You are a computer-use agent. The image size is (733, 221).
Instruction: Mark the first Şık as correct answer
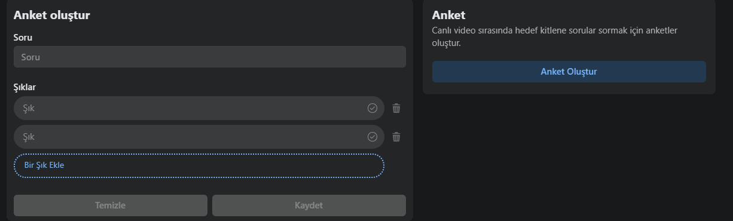[372, 108]
